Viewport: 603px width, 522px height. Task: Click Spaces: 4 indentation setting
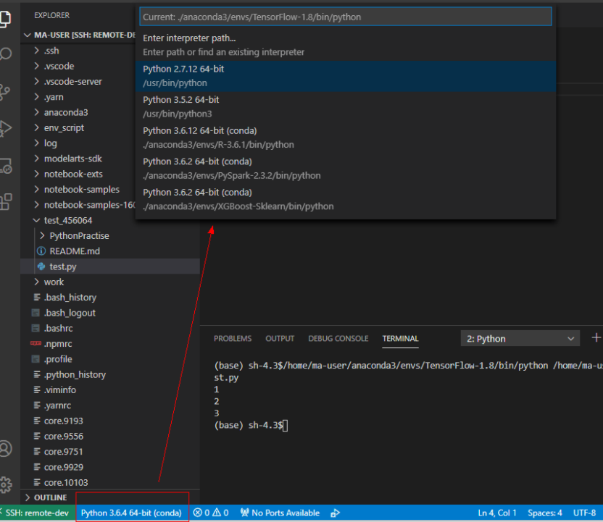click(x=545, y=513)
